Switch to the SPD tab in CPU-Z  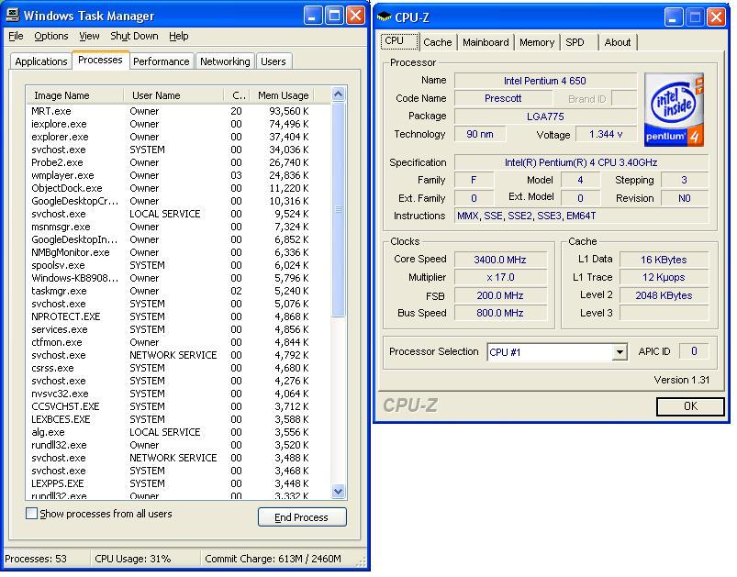[578, 42]
